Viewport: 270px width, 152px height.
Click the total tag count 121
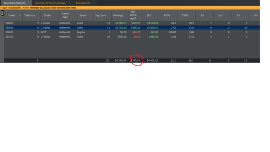coord(108,61)
